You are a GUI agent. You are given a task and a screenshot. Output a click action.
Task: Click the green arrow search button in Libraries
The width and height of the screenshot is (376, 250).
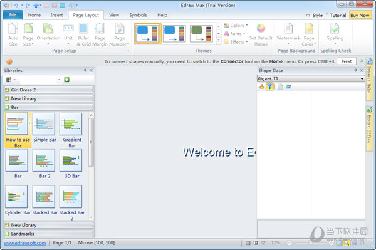tap(66, 80)
